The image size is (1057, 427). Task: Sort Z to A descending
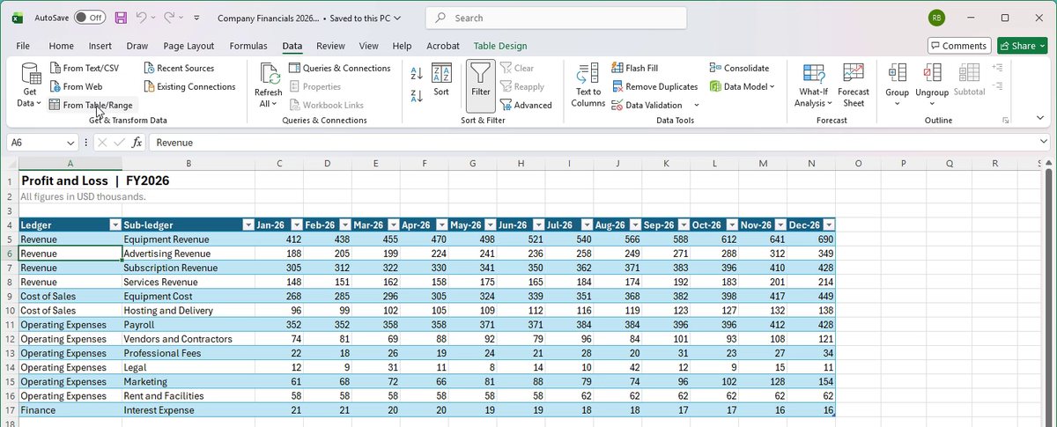(x=417, y=96)
